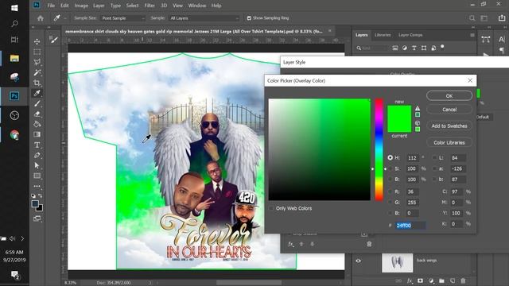The image size is (509, 286).
Task: Select the Lab a radio button
Action: 434,168
